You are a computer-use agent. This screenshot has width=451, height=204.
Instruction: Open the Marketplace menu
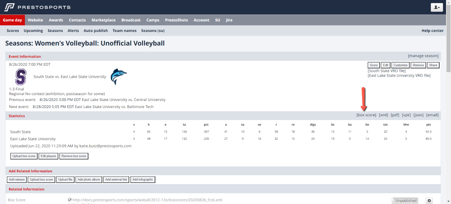tap(103, 20)
